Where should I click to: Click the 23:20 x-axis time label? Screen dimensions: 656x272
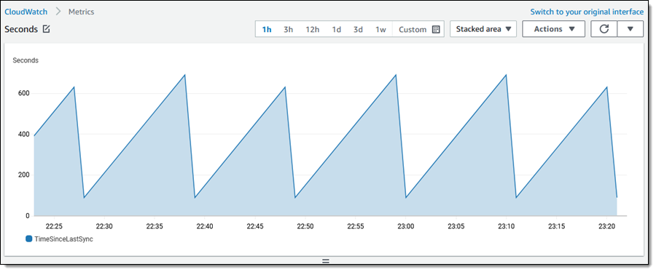point(606,226)
